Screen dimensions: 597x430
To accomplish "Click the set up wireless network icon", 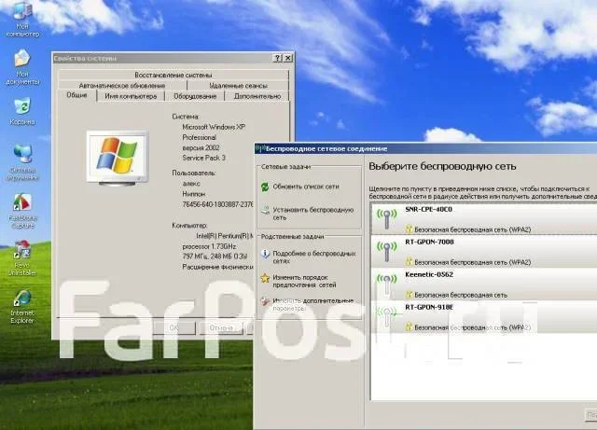I will coord(265,211).
